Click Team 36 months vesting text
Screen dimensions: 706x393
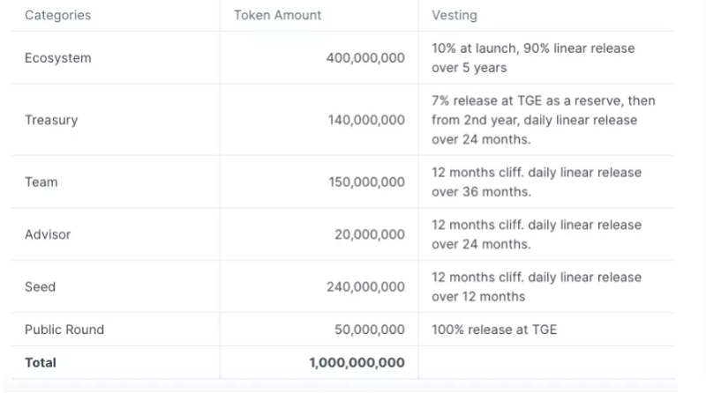(537, 182)
